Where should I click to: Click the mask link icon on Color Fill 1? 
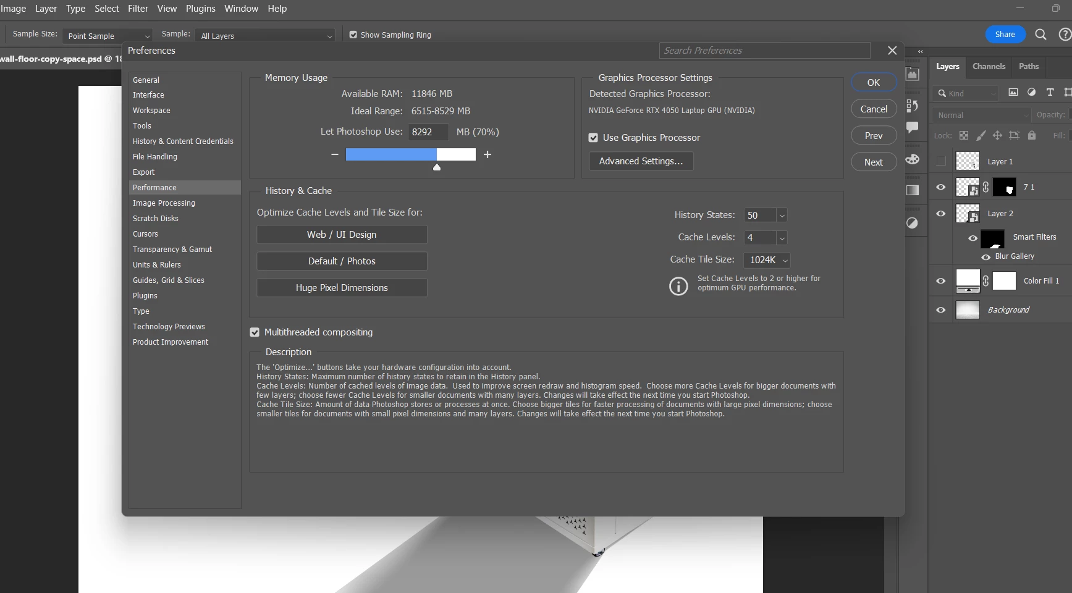coord(986,281)
